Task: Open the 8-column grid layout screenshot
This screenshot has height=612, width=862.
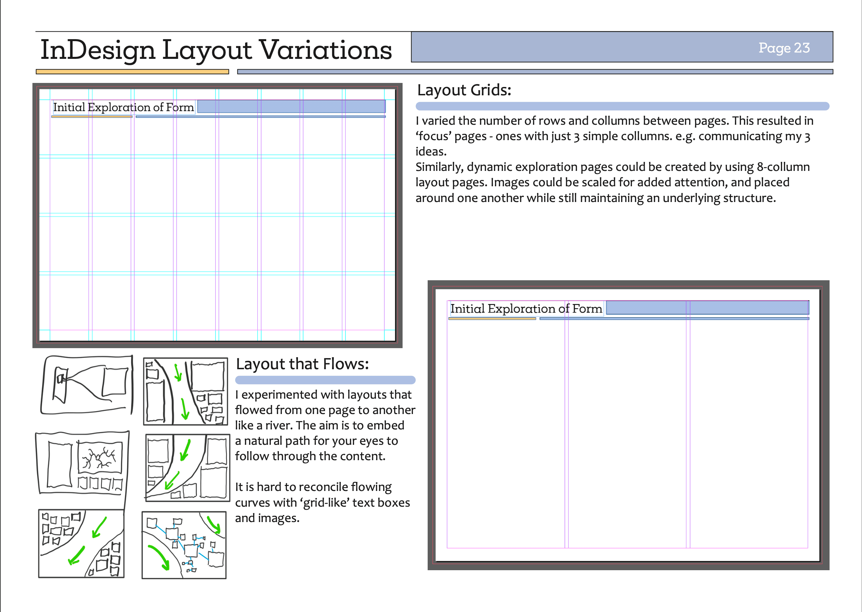Action: 217,215
